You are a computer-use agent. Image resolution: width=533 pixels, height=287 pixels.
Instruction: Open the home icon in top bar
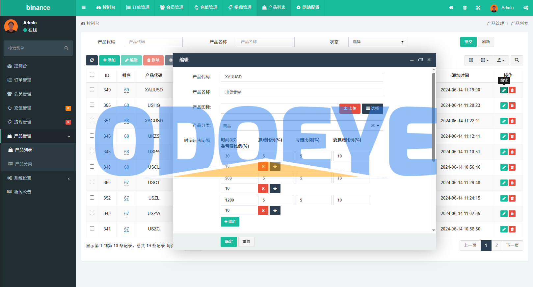[x=451, y=8]
